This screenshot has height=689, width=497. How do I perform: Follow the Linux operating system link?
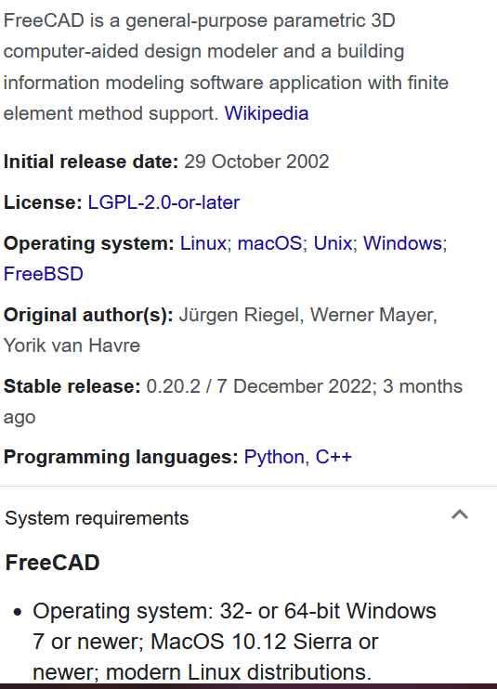pos(203,243)
